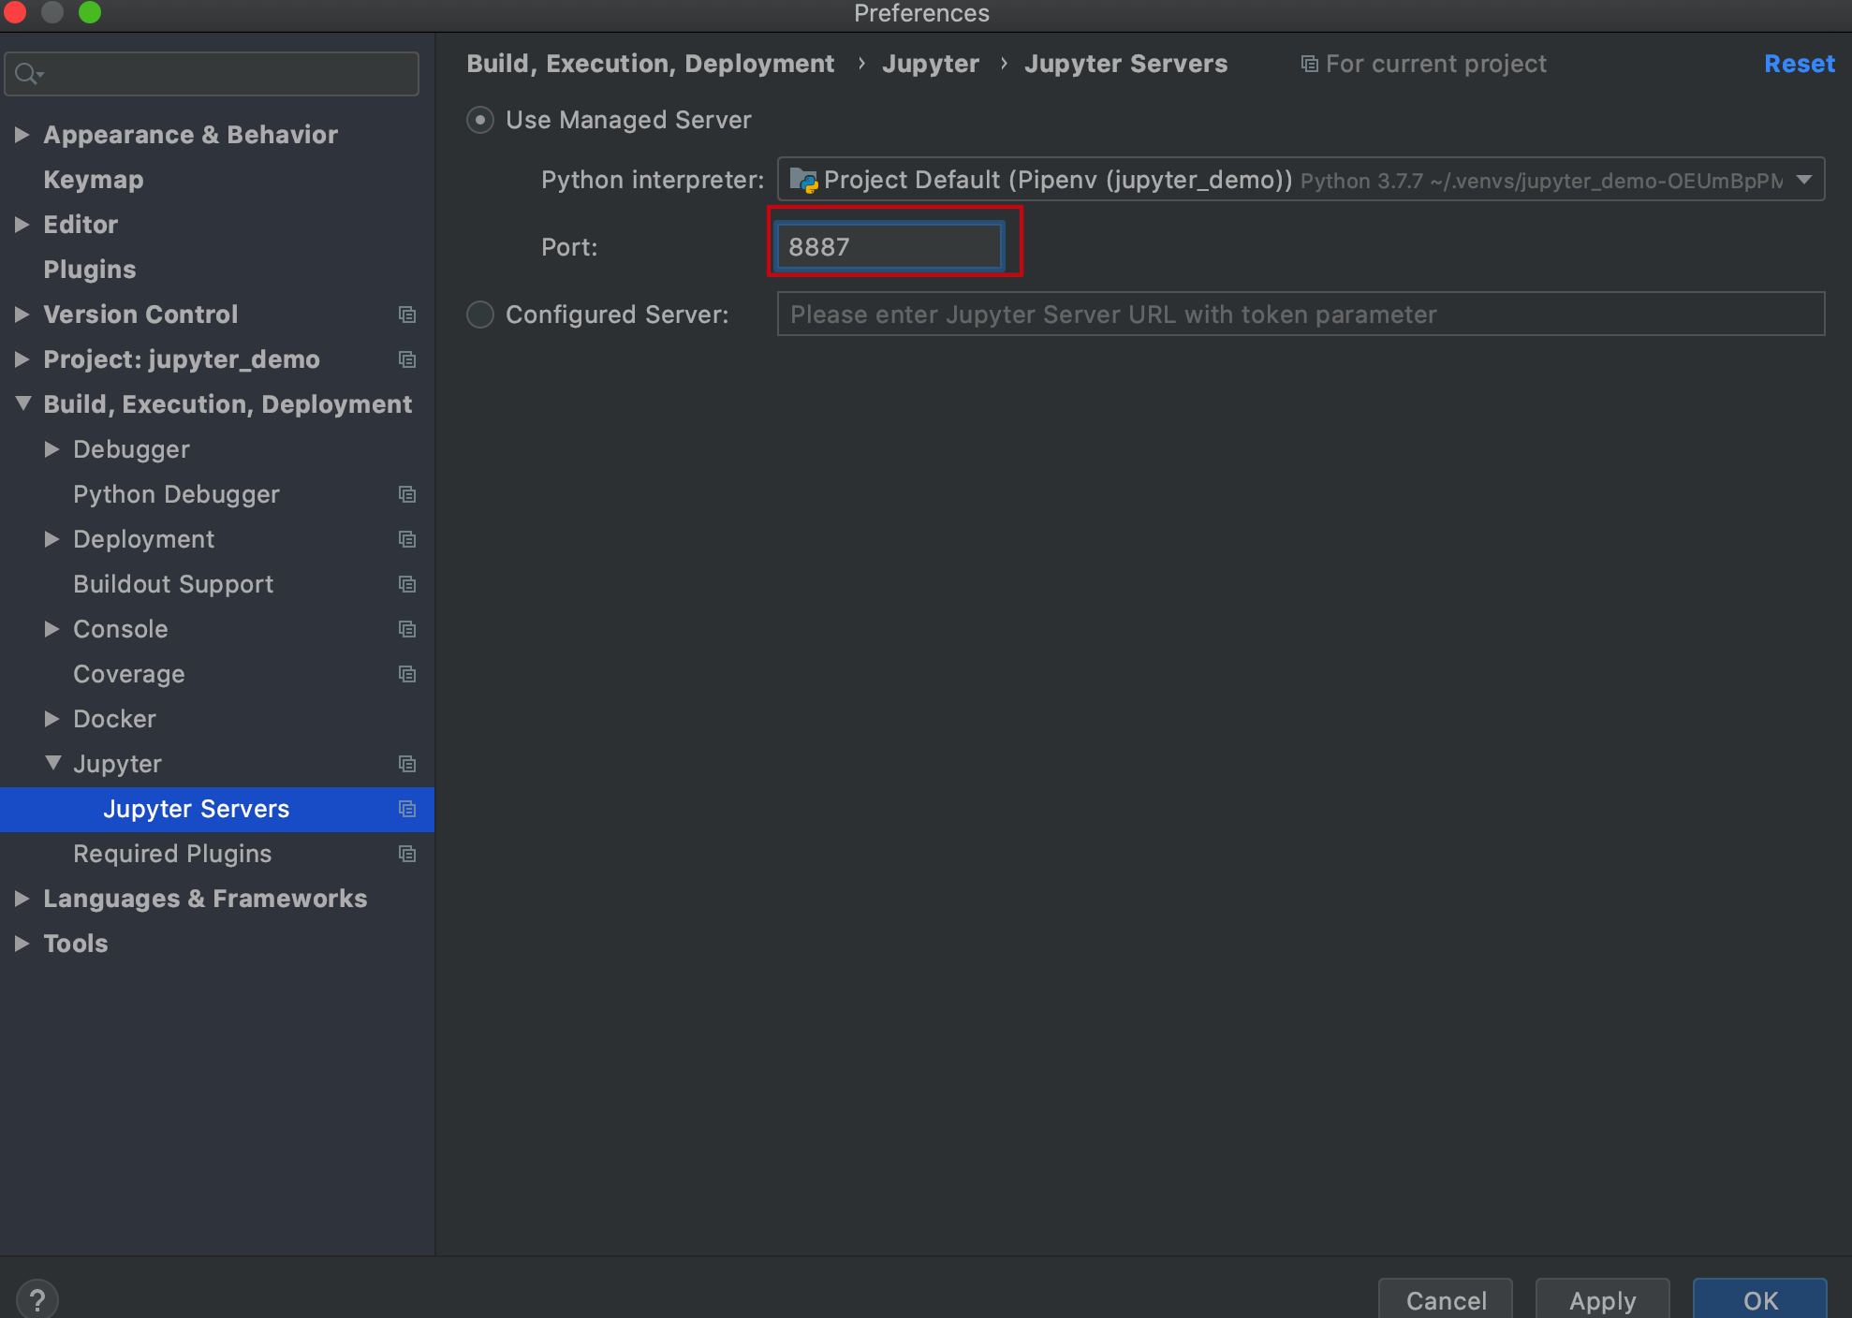Open help with the question mark button
This screenshot has width=1852, height=1318.
pyautogui.click(x=37, y=1299)
